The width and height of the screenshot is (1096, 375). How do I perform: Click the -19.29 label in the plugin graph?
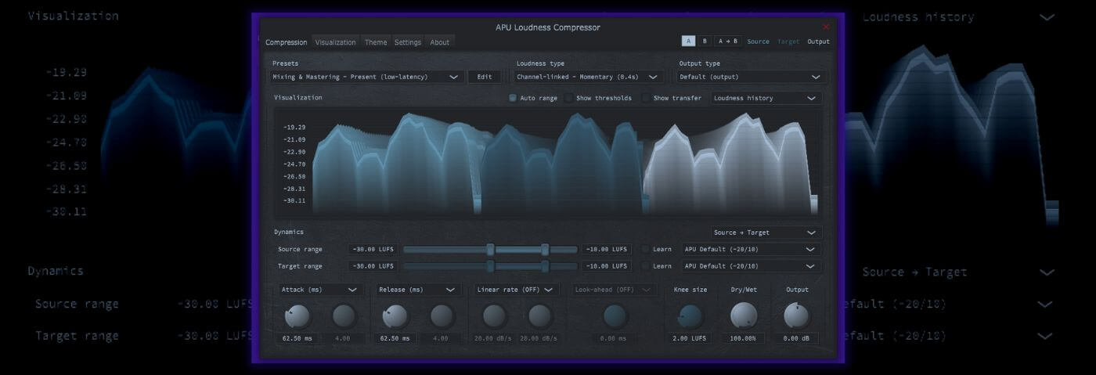pos(294,127)
